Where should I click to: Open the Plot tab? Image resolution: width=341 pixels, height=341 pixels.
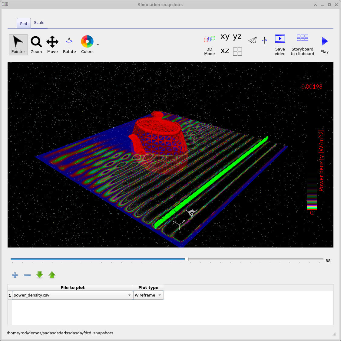(24, 24)
